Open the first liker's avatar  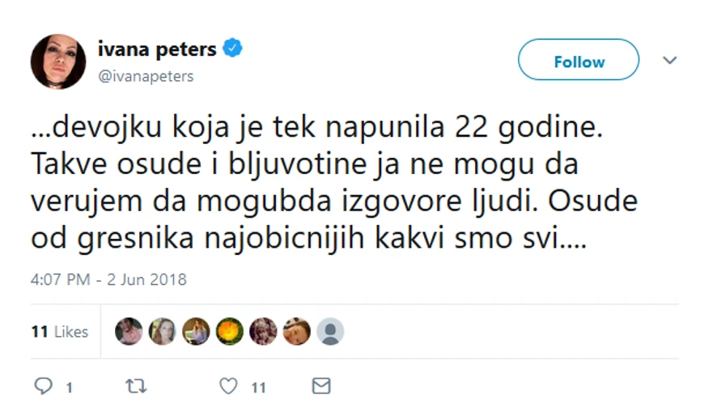[x=129, y=331]
